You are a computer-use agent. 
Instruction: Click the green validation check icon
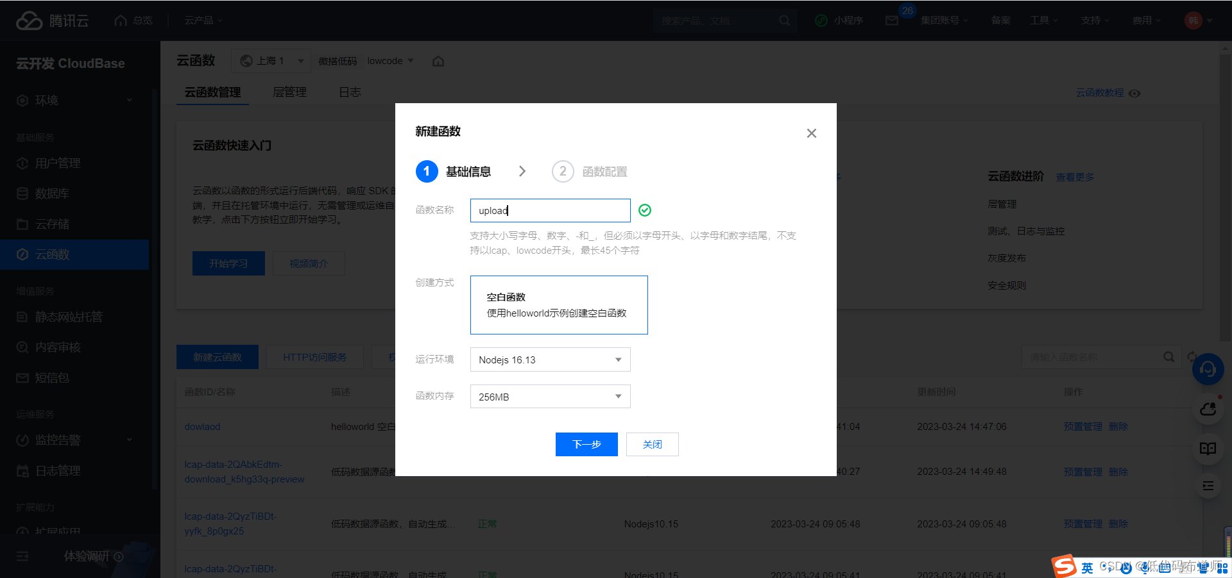(x=645, y=210)
